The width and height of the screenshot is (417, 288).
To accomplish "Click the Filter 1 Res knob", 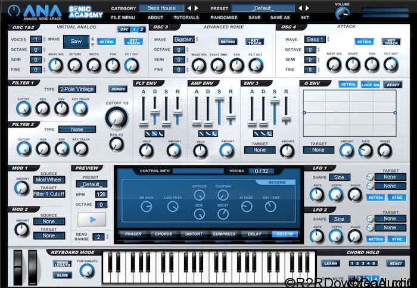I will [x=42, y=109].
